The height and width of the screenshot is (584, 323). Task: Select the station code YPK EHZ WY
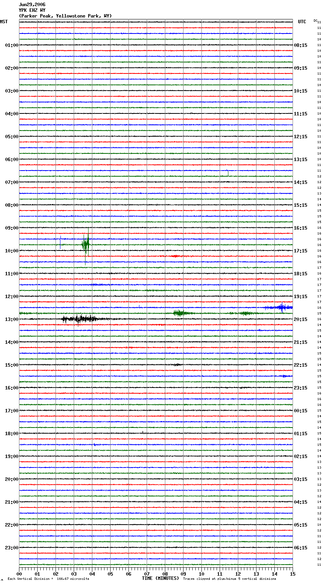coord(32,10)
